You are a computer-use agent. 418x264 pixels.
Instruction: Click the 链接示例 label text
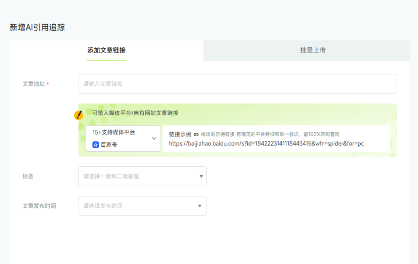pyautogui.click(x=180, y=134)
